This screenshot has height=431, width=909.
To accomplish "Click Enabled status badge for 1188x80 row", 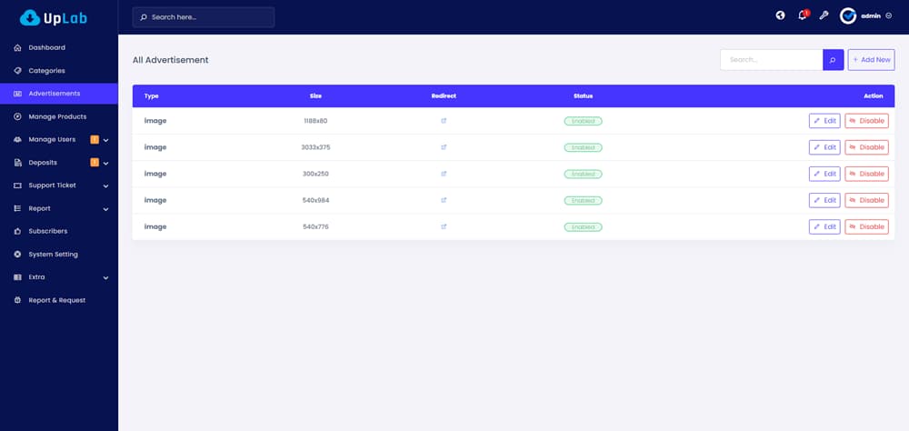I will tap(584, 121).
